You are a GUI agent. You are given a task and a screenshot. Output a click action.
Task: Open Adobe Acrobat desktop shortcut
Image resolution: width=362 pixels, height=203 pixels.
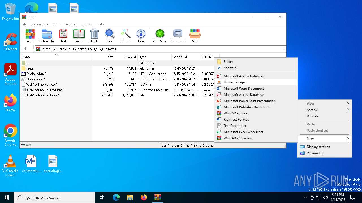point(10,74)
